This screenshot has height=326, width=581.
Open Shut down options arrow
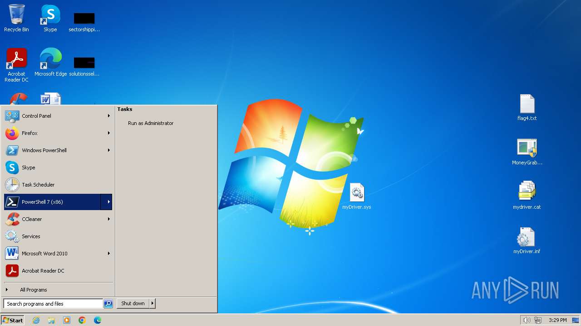[x=153, y=303]
